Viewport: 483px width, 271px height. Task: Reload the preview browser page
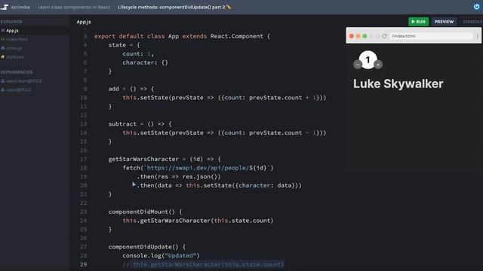tap(384, 36)
